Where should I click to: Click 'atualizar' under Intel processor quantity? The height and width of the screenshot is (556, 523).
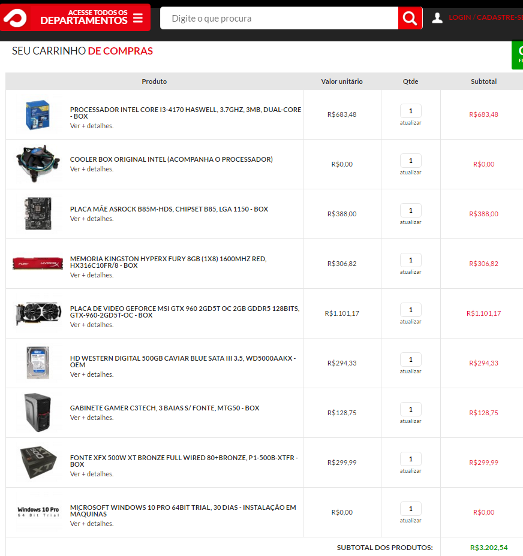[x=411, y=123]
